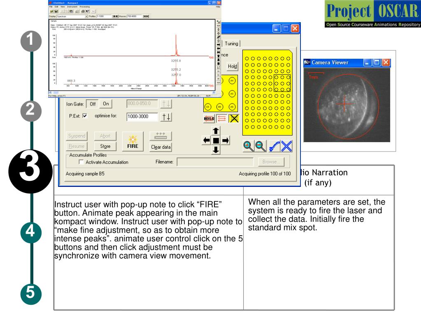Click the spectrum trace icon in Kompact toolbar
Screen dimensions: 421x315
[93, 11]
